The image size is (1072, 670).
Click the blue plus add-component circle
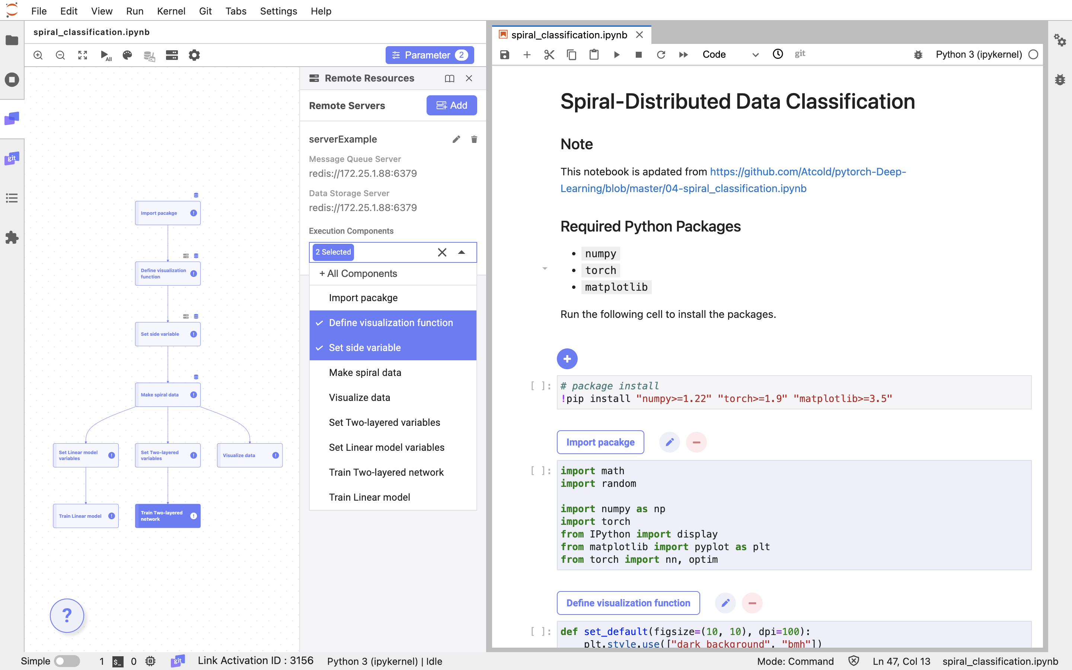pos(567,359)
